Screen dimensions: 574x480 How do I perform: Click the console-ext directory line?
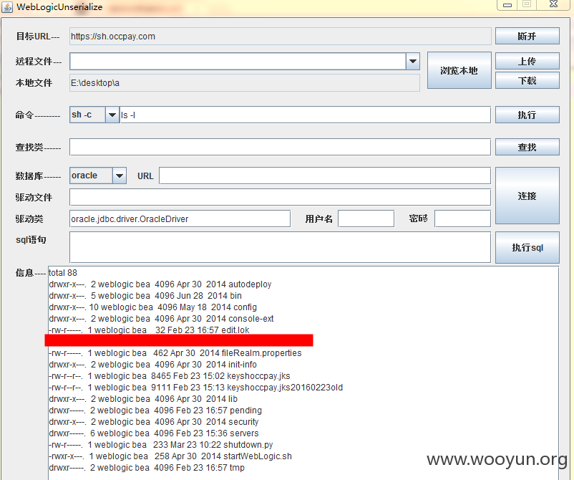click(x=161, y=318)
